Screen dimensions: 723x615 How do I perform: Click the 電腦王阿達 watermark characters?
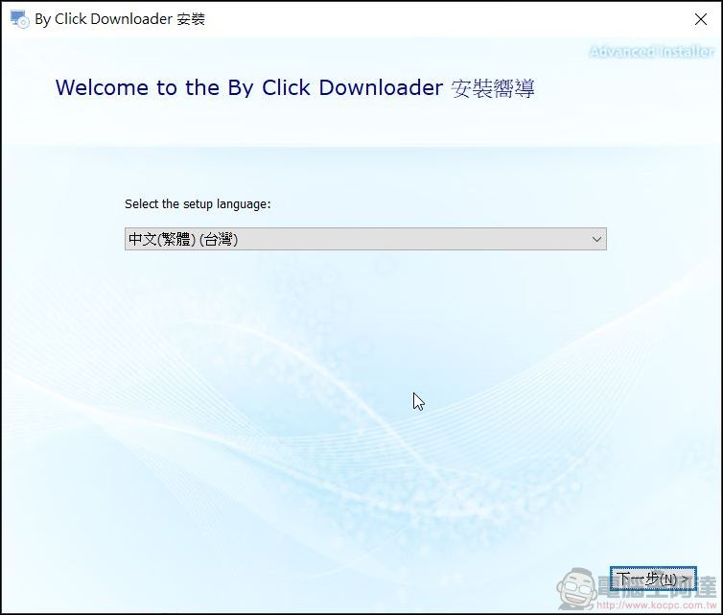coord(658,586)
